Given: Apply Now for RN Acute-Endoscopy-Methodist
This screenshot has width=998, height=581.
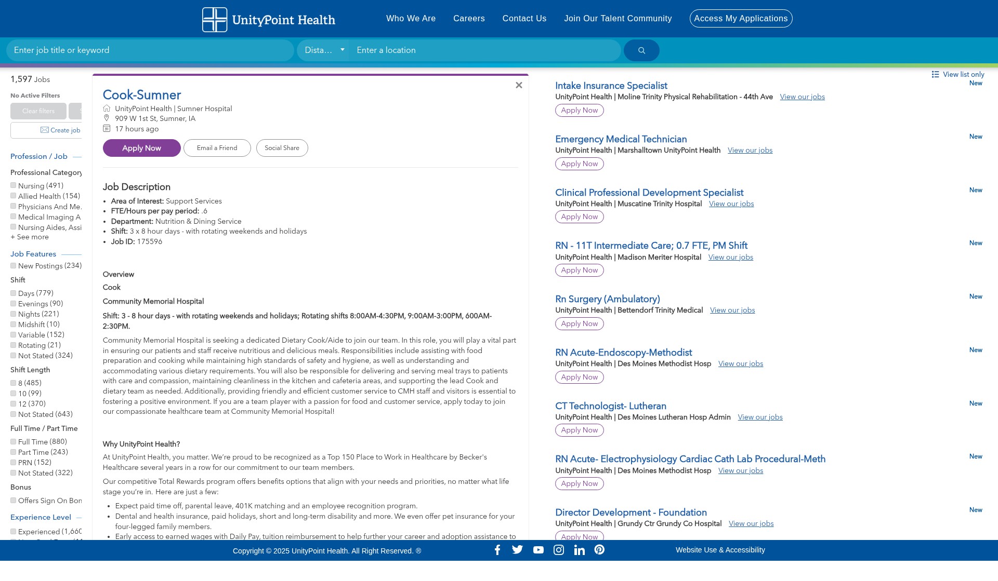Looking at the screenshot, I should click(580, 377).
